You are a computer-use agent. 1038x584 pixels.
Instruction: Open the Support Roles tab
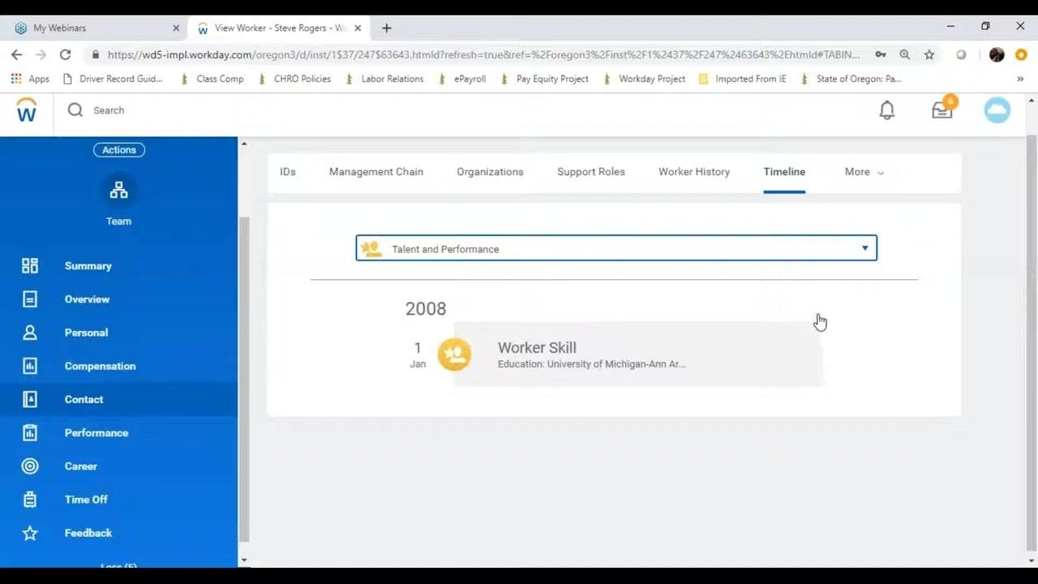591,172
